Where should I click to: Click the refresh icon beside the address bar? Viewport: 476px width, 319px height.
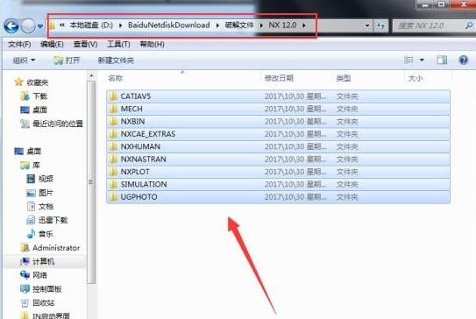(x=381, y=25)
